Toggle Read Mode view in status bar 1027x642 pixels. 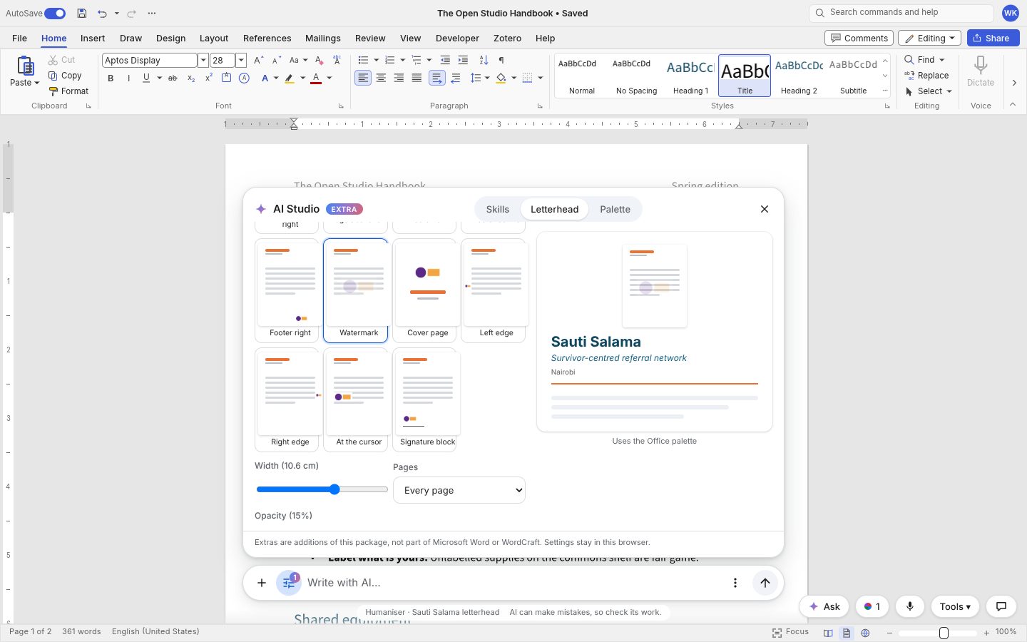(828, 633)
